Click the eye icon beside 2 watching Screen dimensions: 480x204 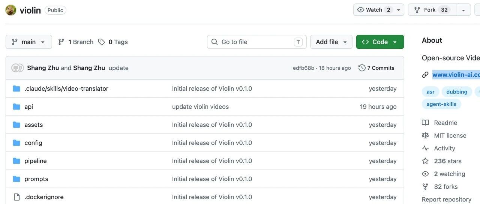425,174
